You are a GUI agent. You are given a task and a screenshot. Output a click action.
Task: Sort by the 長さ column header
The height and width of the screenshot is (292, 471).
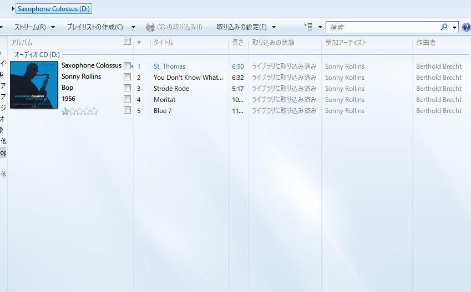237,42
